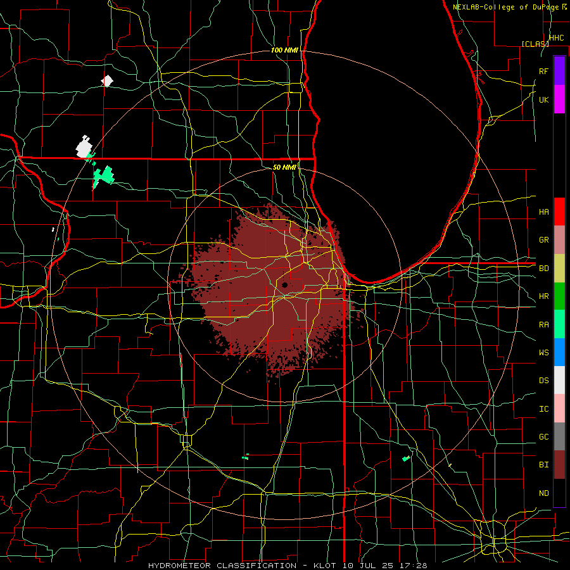
Task: Click the "HYDROMETEOR CLASSIFICATION" title text
Action: coord(222,566)
